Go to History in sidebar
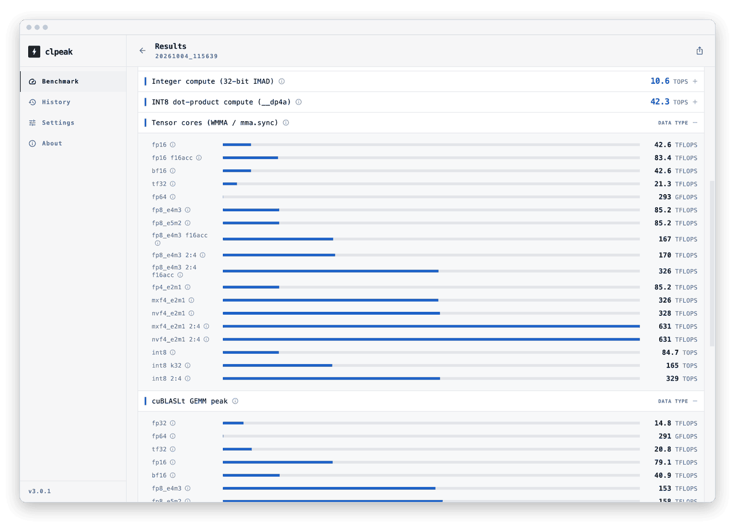The image size is (735, 522). pyautogui.click(x=73, y=102)
